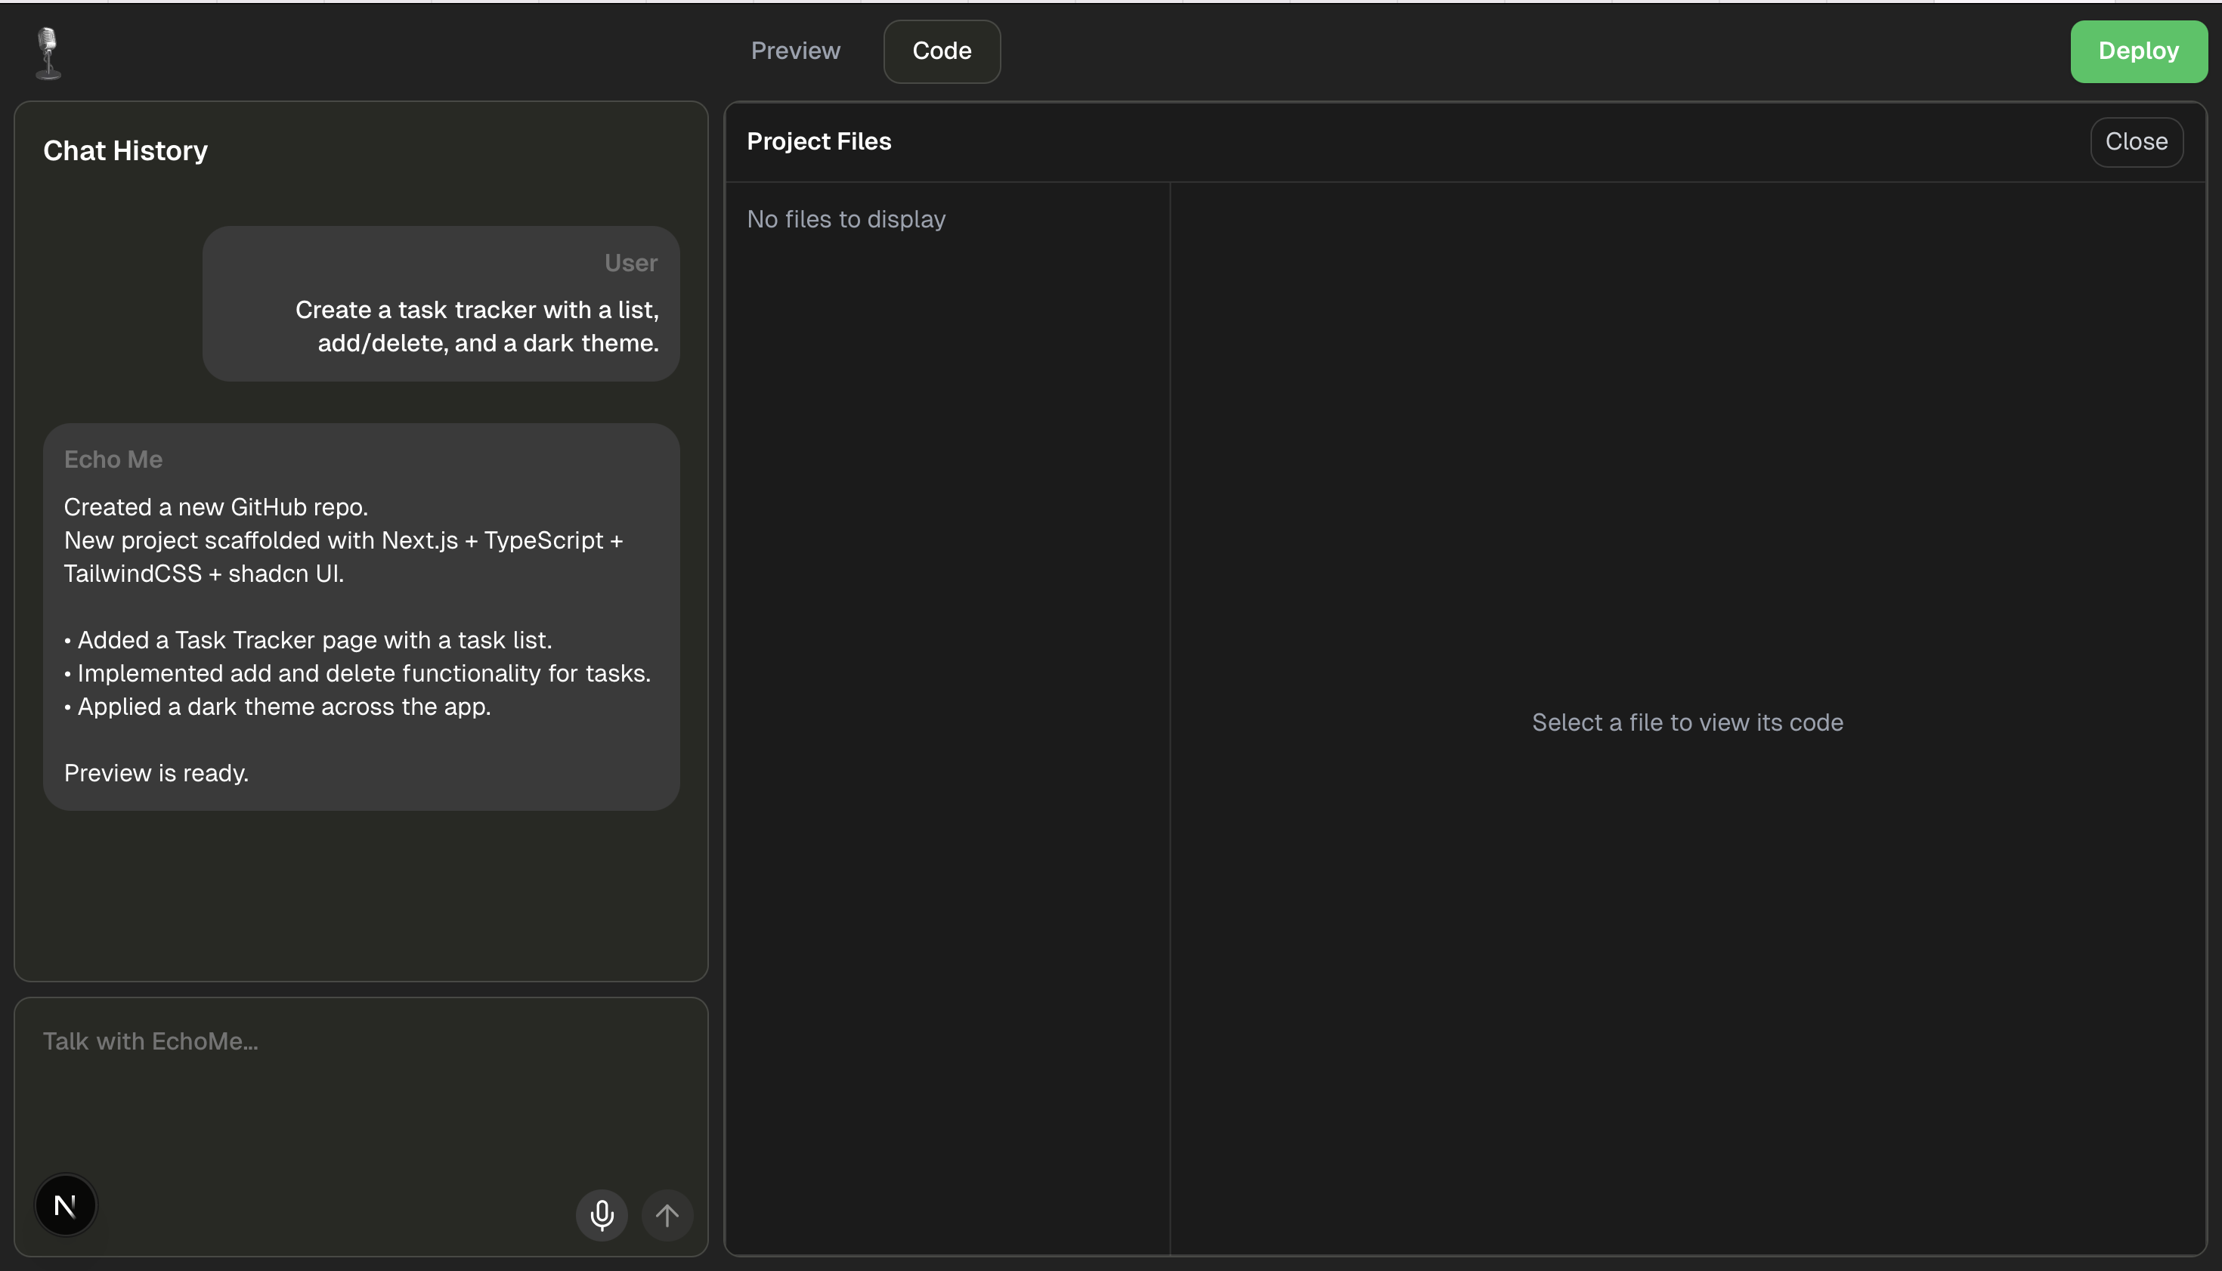Click the Chat History heading
Viewport: 2222px width, 1271px height.
[x=125, y=150]
